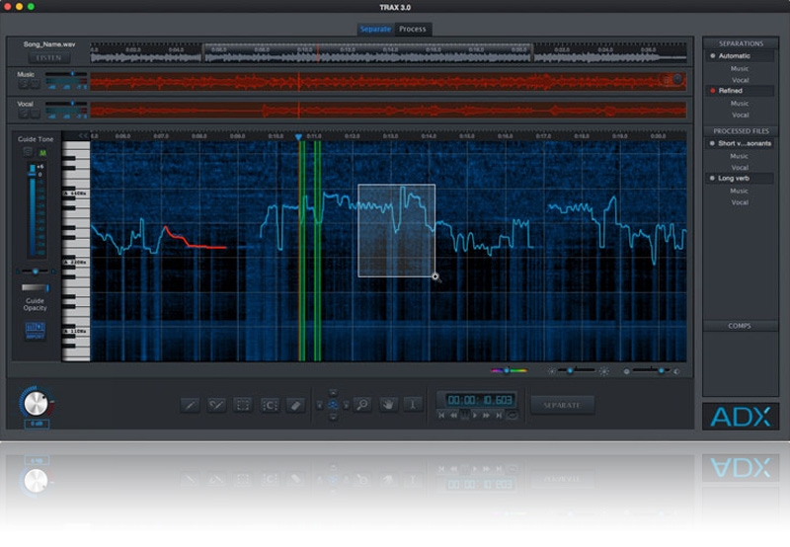Toggle Guide Tone mute M button
Viewport: 790px width, 547px height.
click(42, 153)
